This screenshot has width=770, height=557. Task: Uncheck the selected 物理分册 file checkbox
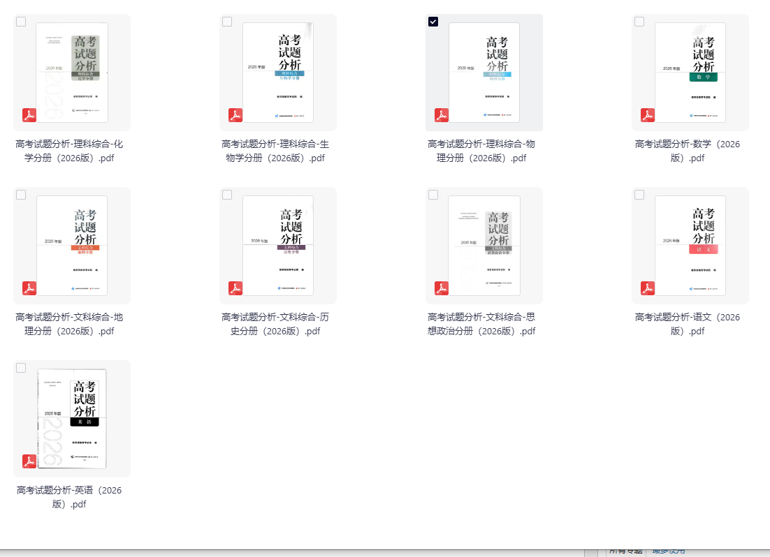click(433, 22)
